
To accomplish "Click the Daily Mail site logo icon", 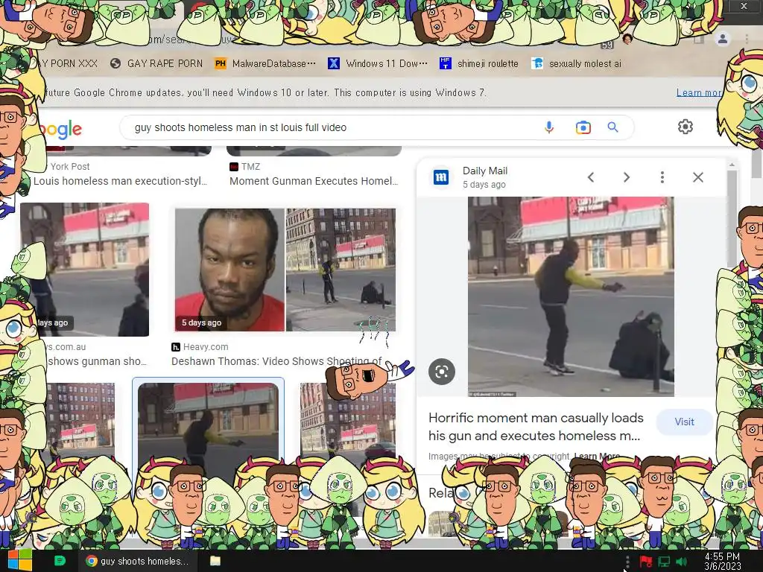I will click(x=441, y=177).
